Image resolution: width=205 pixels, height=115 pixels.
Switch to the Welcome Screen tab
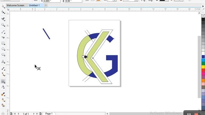pyautogui.click(x=15, y=5)
